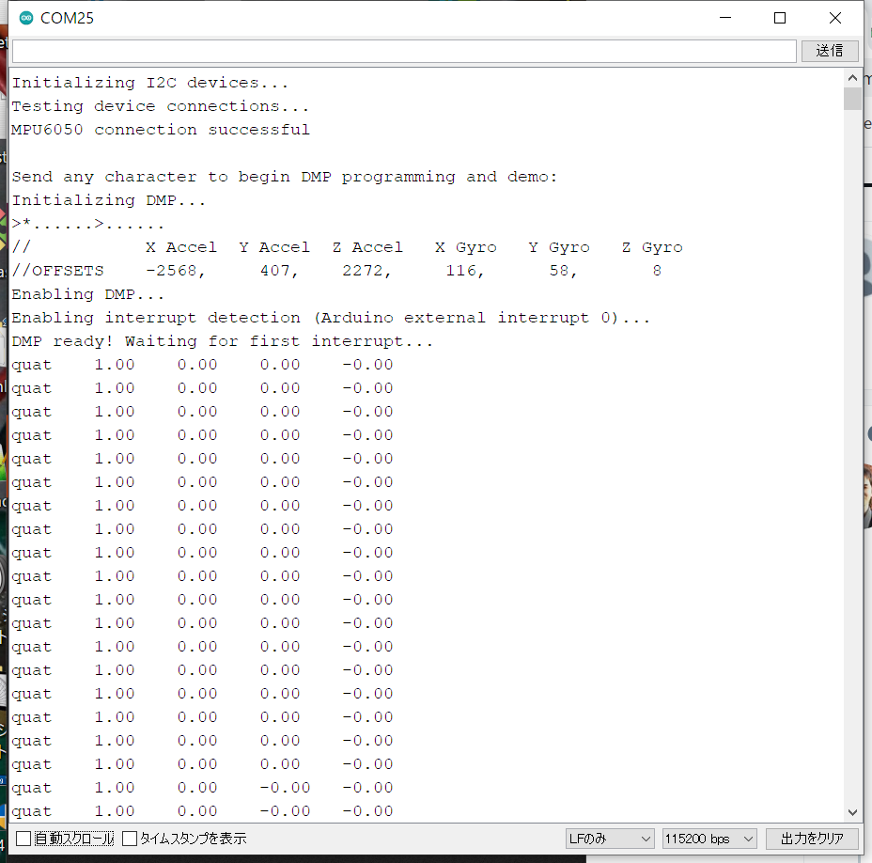Click the "MPU6050 connection successful" output line
The height and width of the screenshot is (863, 872).
(x=161, y=130)
